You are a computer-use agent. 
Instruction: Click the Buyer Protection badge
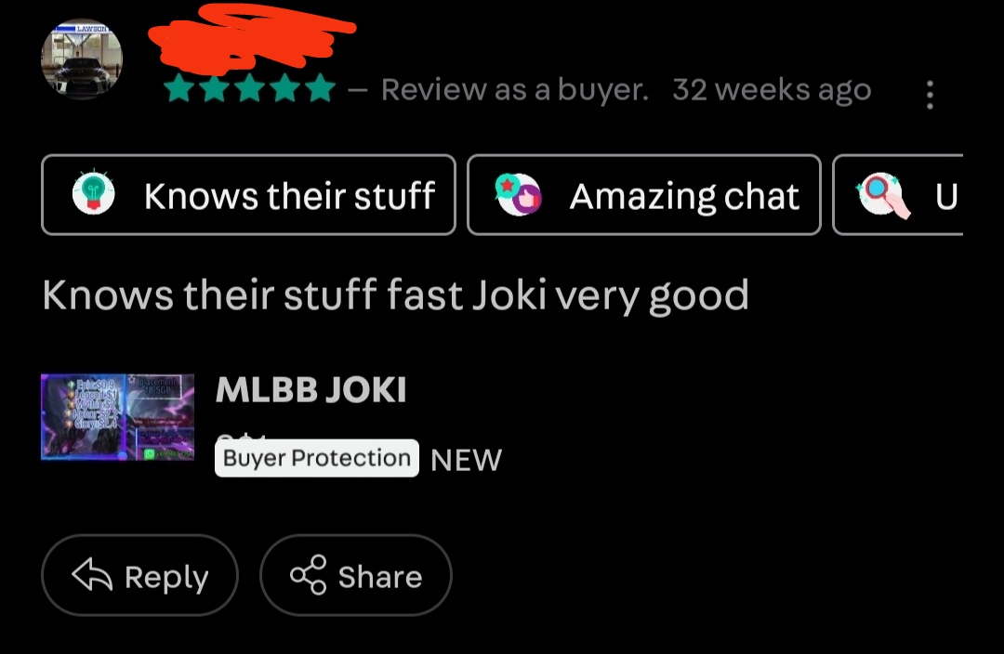click(x=317, y=458)
